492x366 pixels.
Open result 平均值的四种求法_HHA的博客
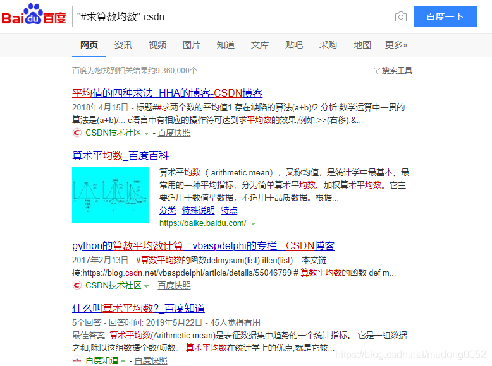[167, 93]
